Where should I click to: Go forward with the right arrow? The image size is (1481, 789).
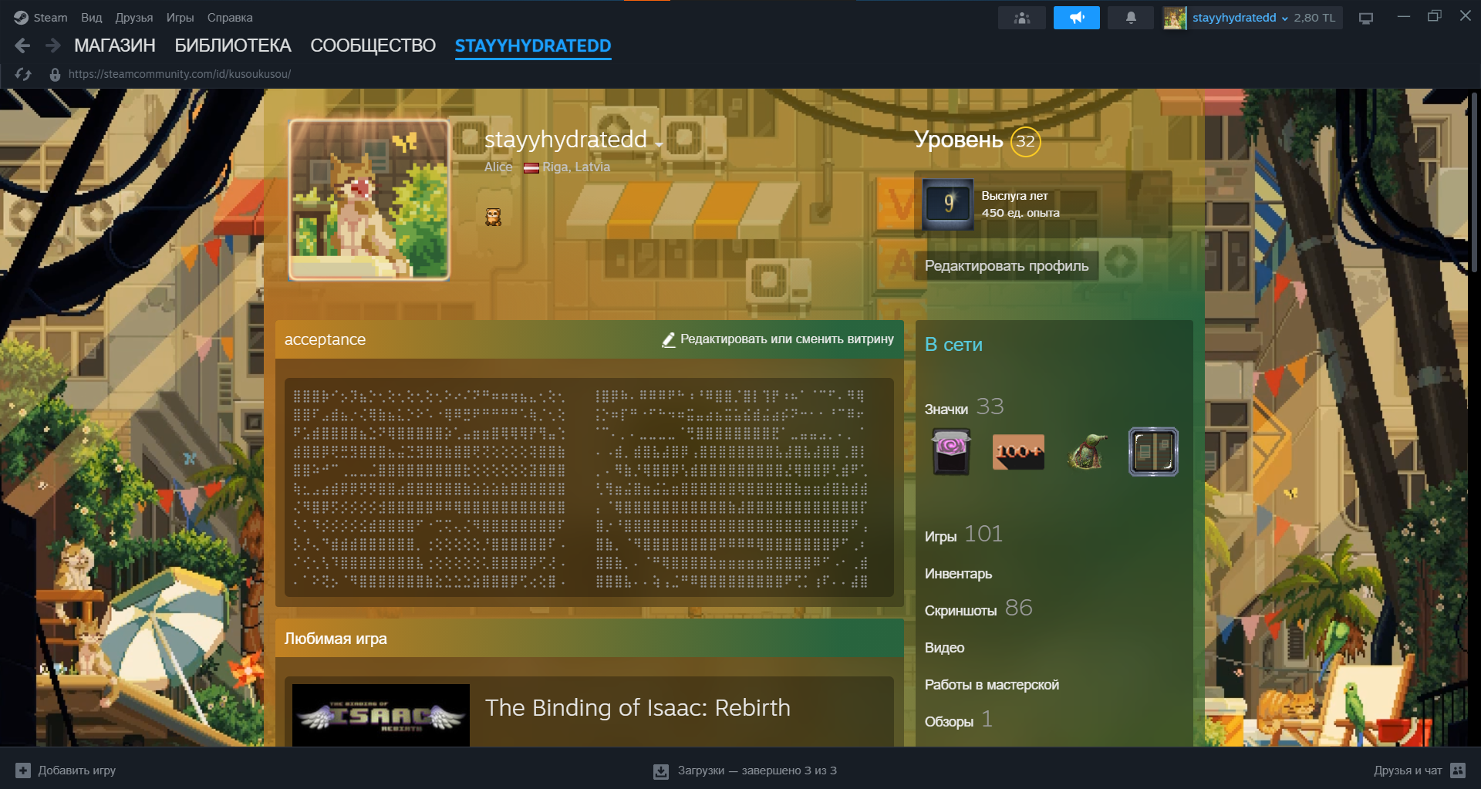(52, 46)
